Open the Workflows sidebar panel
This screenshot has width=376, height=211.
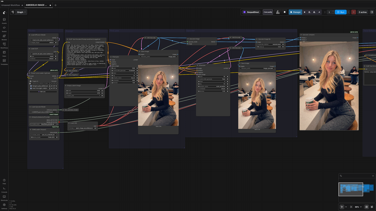click(x=4, y=45)
